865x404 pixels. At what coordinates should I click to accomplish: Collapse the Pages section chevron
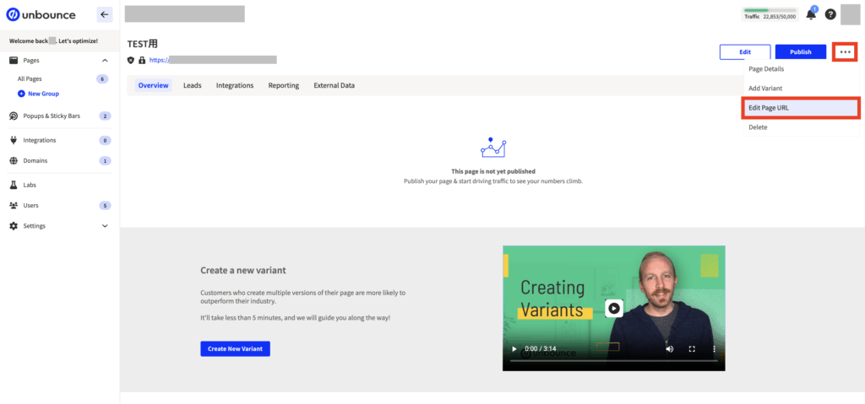point(105,61)
